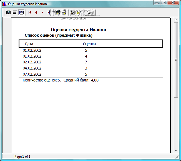Open a saved report via folder icon
Screen dimensions: 181x161
point(79,13)
